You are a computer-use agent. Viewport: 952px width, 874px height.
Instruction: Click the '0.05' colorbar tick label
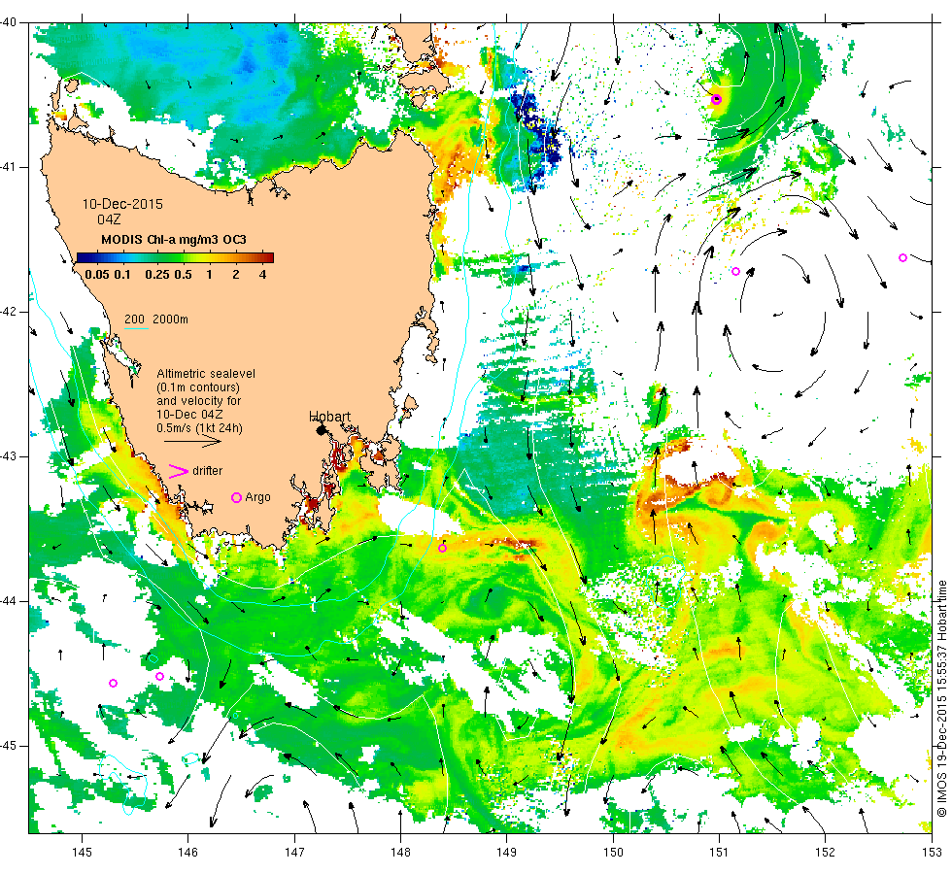[97, 274]
